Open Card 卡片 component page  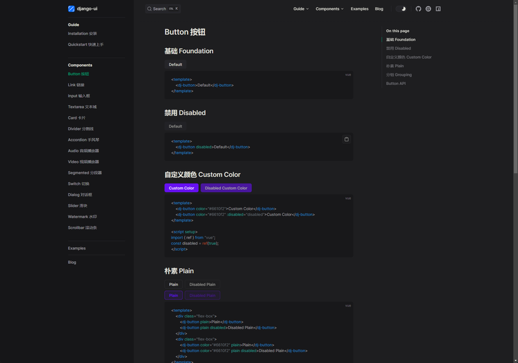click(x=76, y=118)
